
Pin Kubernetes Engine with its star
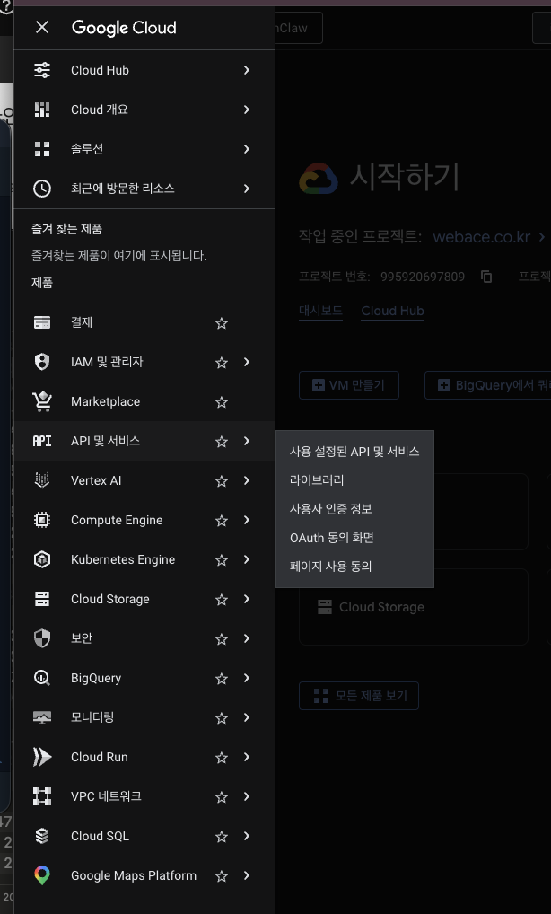pos(222,560)
